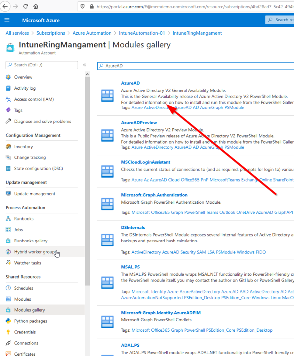Reload the page with the refresh icon

(x=26, y=6)
